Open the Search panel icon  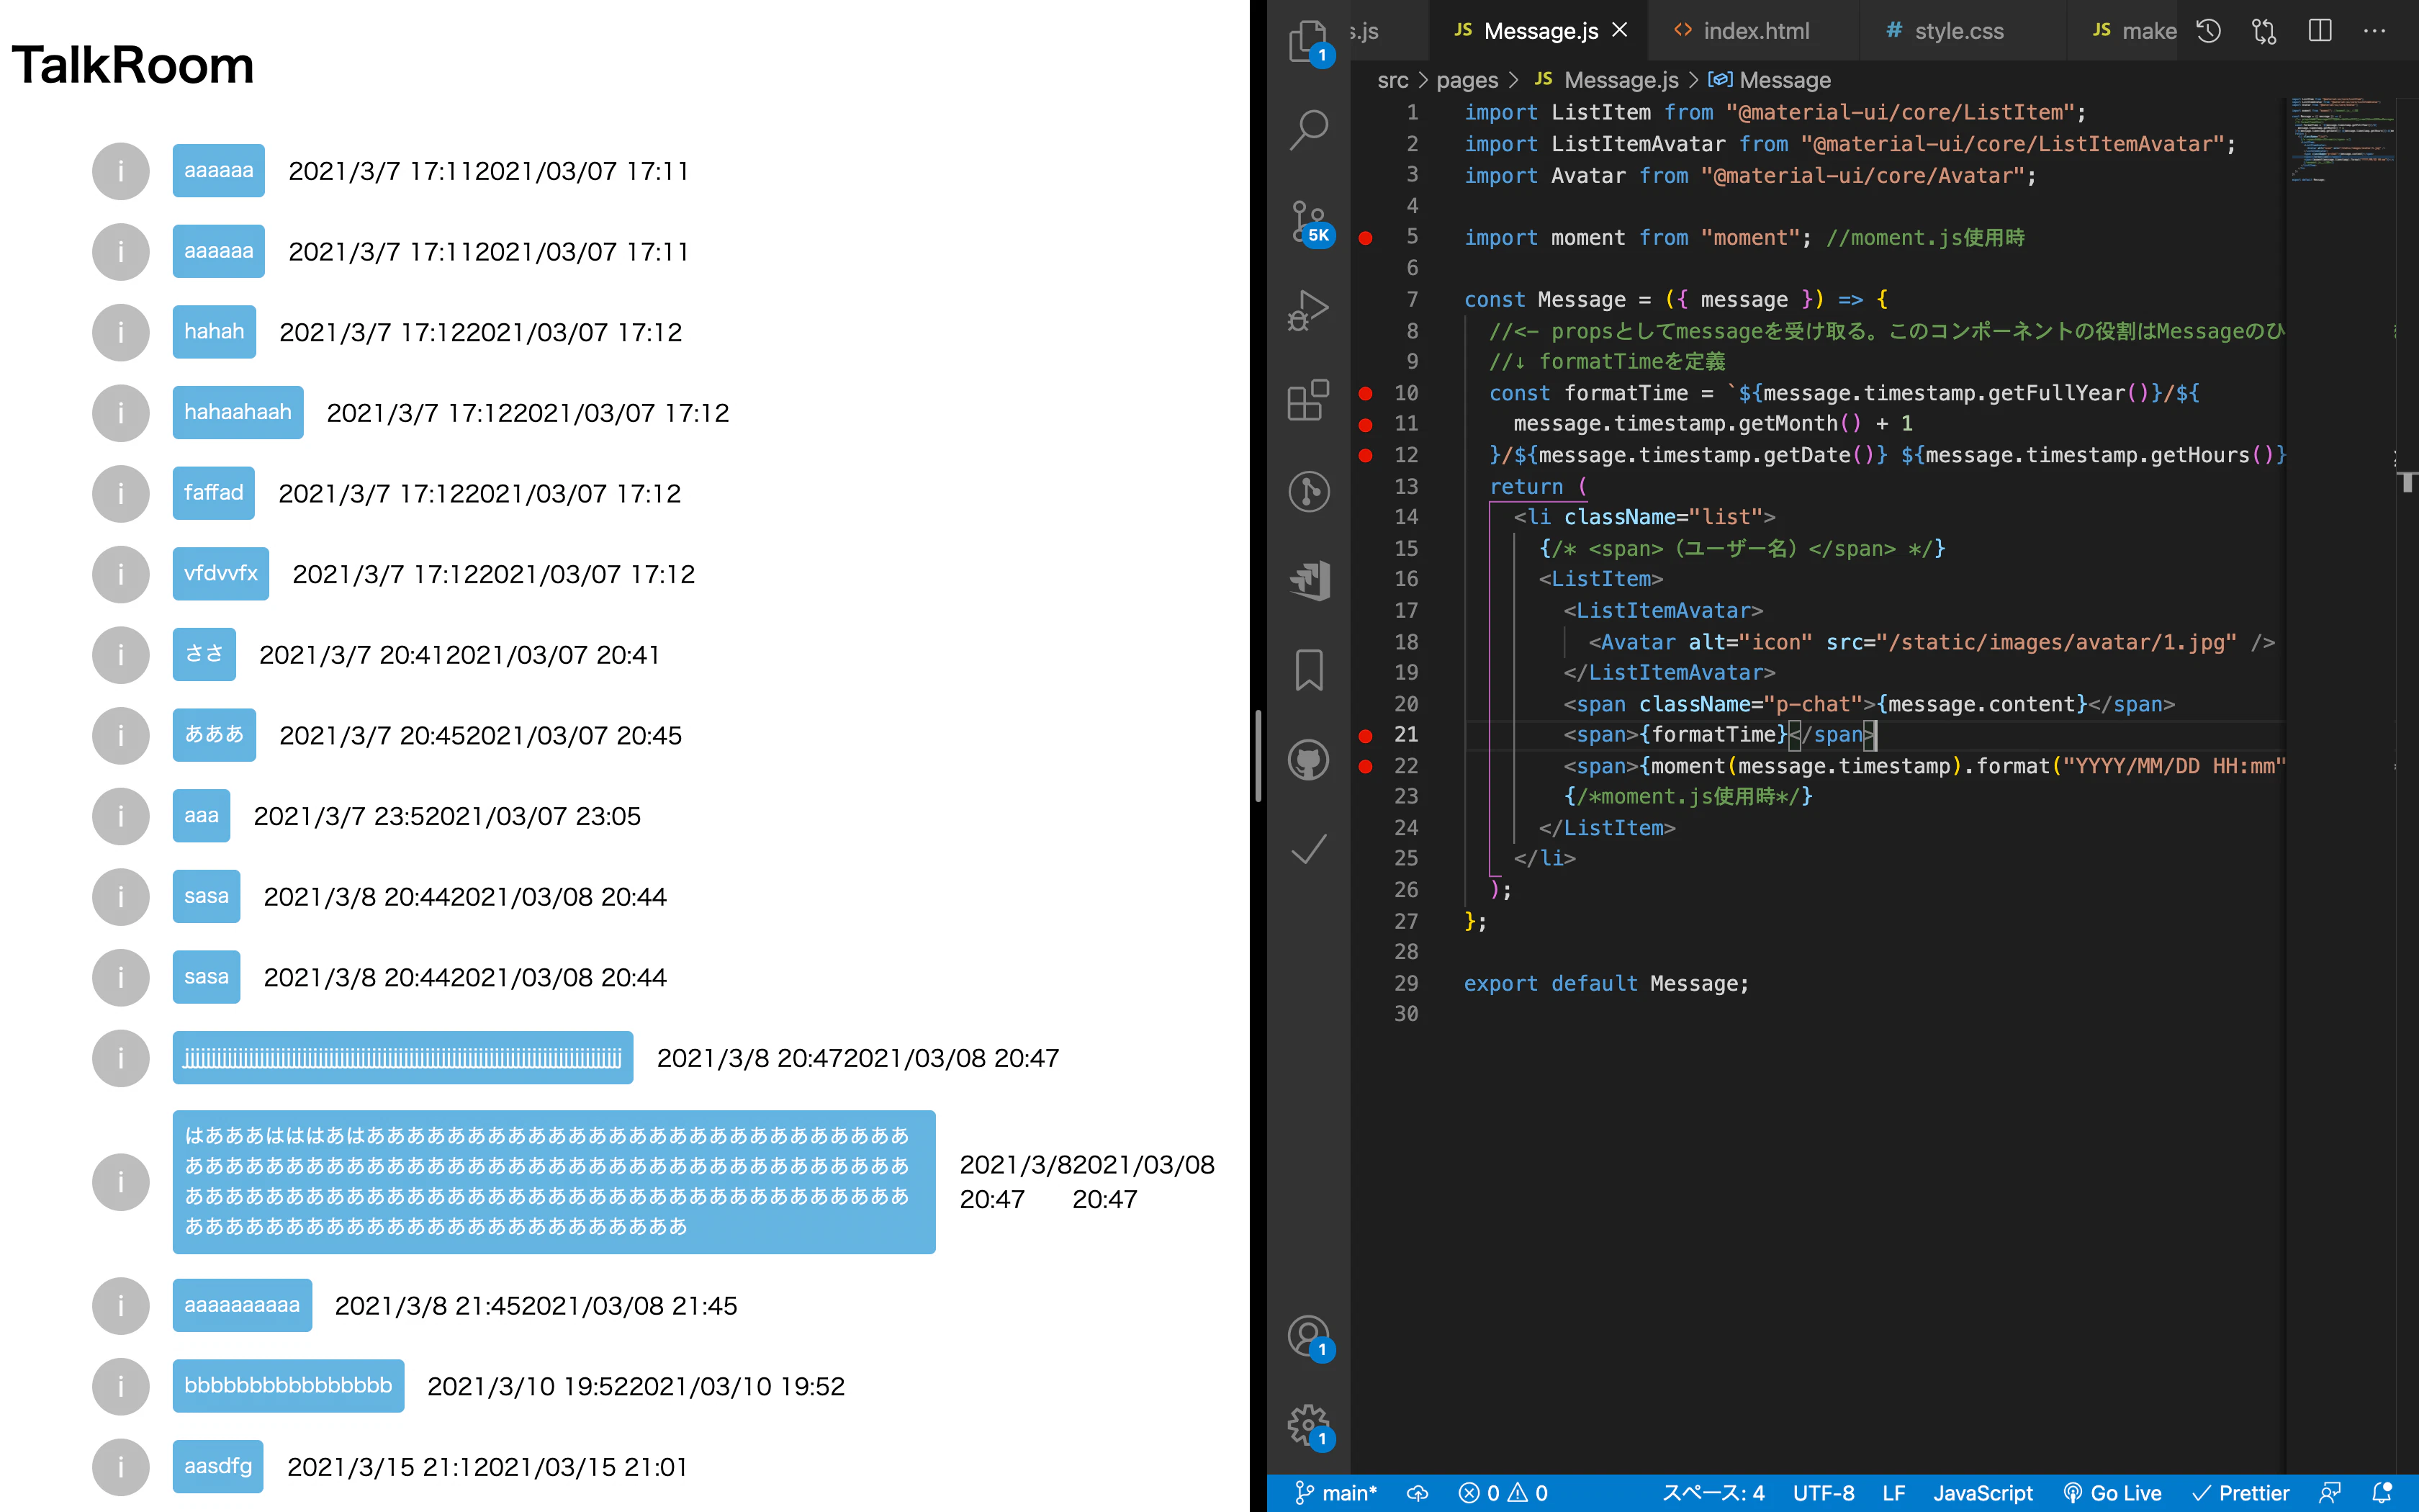coord(1308,130)
